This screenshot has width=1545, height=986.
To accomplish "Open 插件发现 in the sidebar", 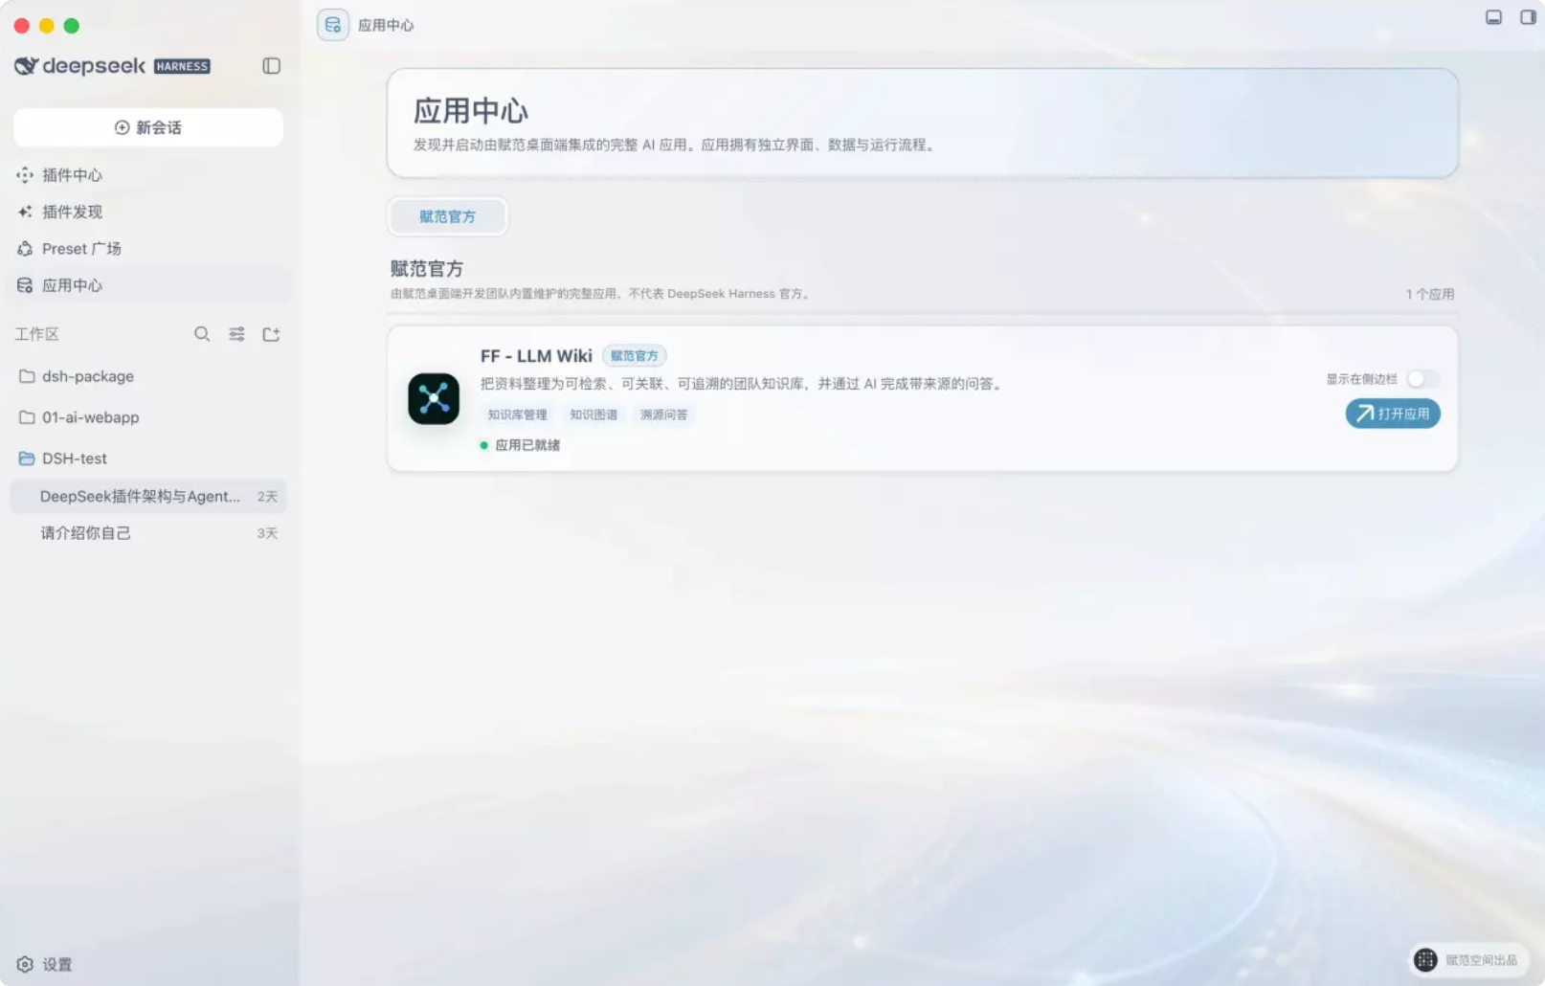I will click(x=148, y=212).
